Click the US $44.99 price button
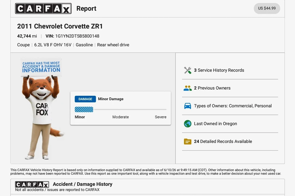 pos(267,8)
